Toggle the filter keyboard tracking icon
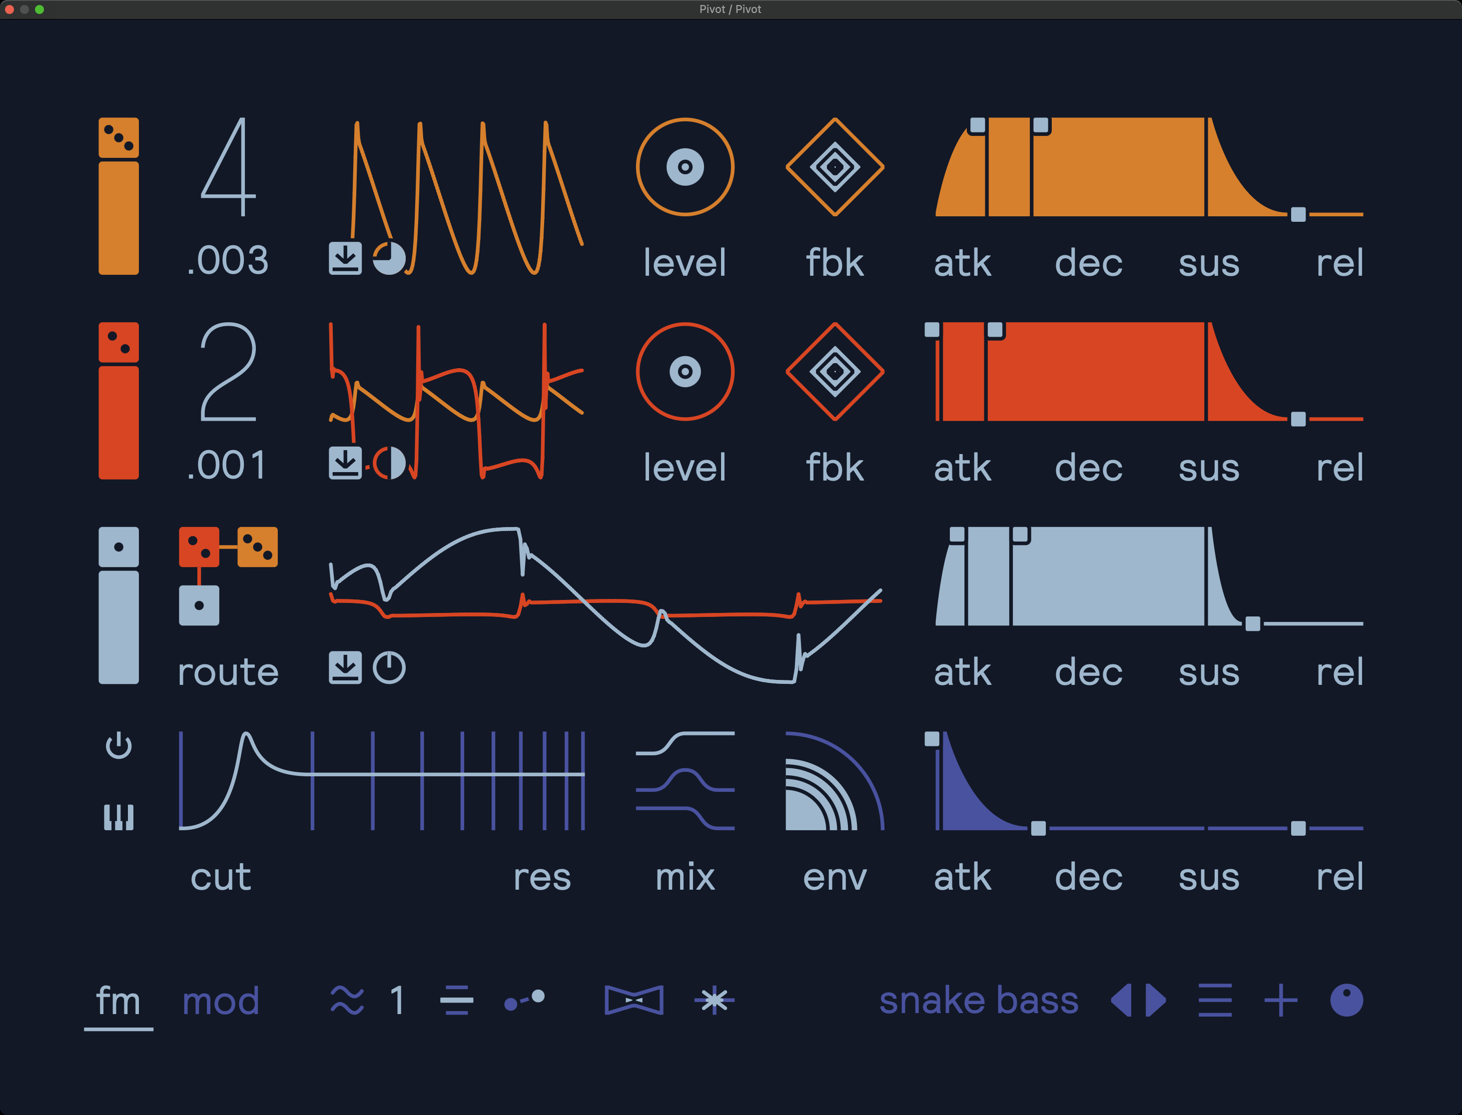This screenshot has width=1462, height=1115. tap(119, 817)
